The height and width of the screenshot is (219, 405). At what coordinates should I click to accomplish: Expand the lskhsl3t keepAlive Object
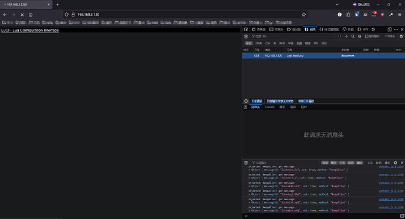(249, 203)
